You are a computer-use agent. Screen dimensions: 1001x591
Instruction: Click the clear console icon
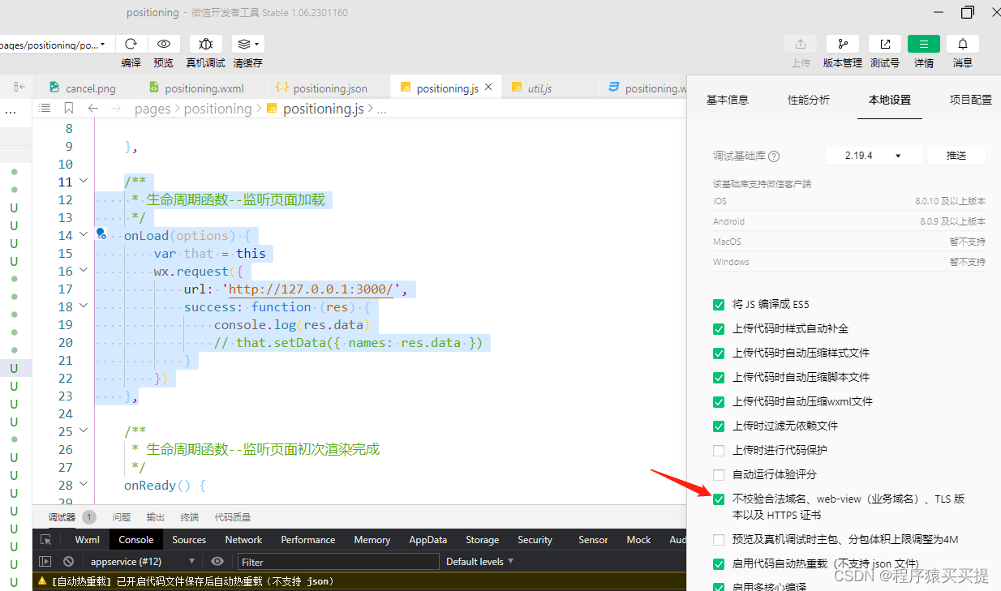[x=69, y=561]
